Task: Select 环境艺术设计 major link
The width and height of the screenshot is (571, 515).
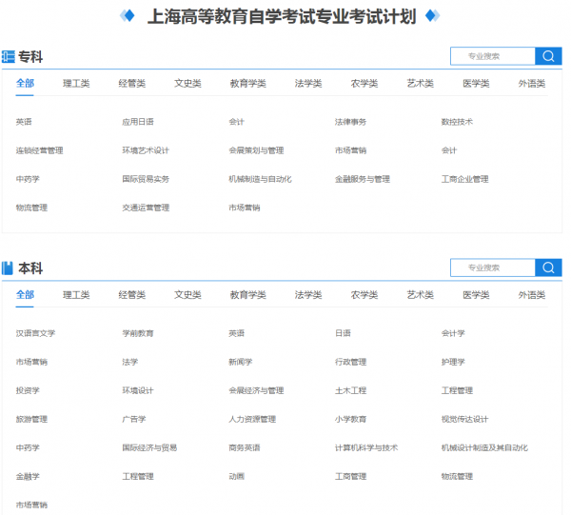Action: pyautogui.click(x=146, y=150)
